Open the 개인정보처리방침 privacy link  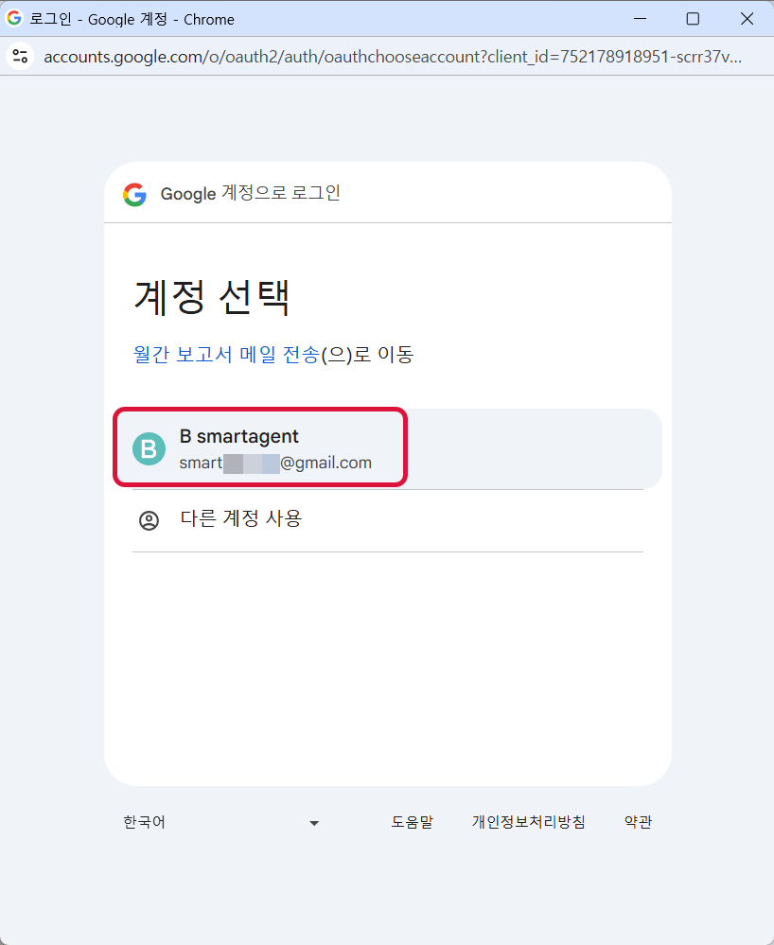click(x=528, y=822)
